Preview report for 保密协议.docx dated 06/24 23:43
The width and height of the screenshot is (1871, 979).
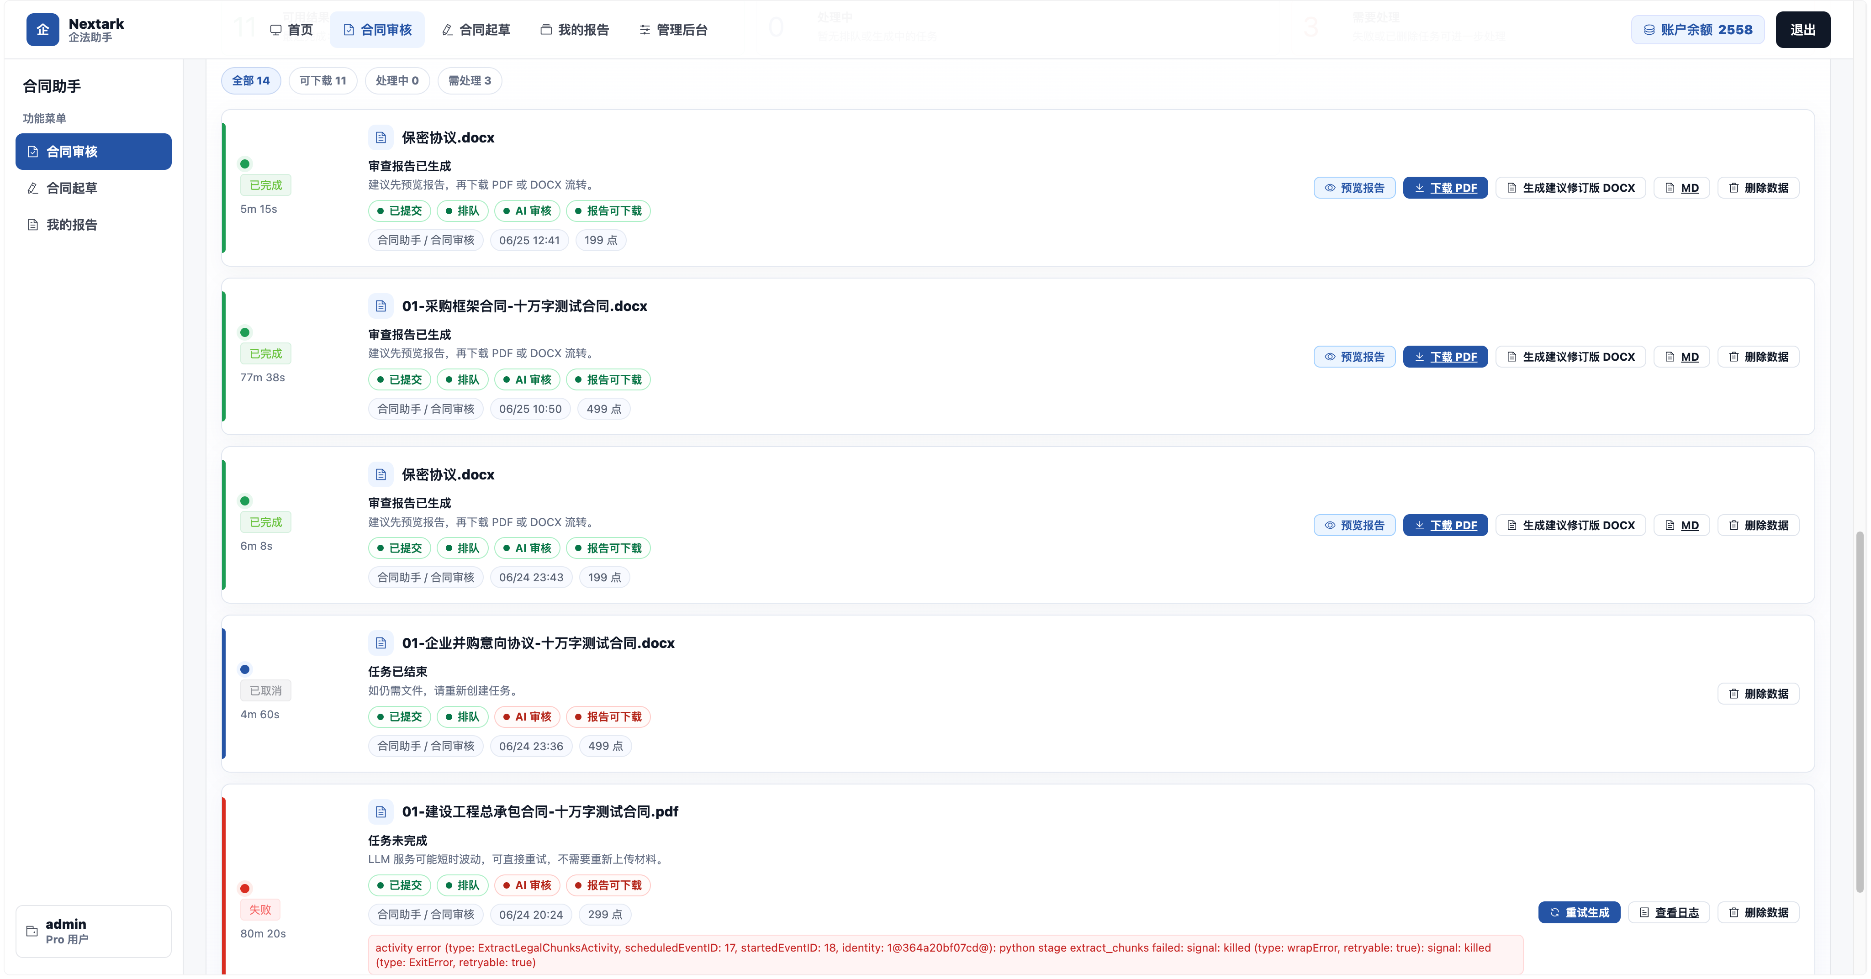[1354, 525]
